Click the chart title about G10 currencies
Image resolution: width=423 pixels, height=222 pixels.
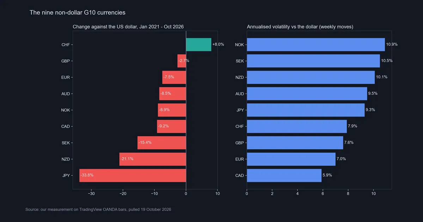pos(78,13)
